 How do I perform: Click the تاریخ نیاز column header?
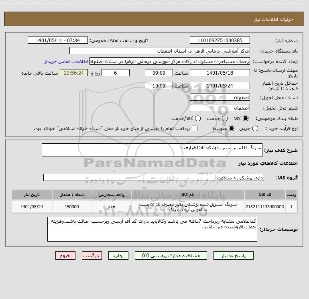click(x=32, y=195)
